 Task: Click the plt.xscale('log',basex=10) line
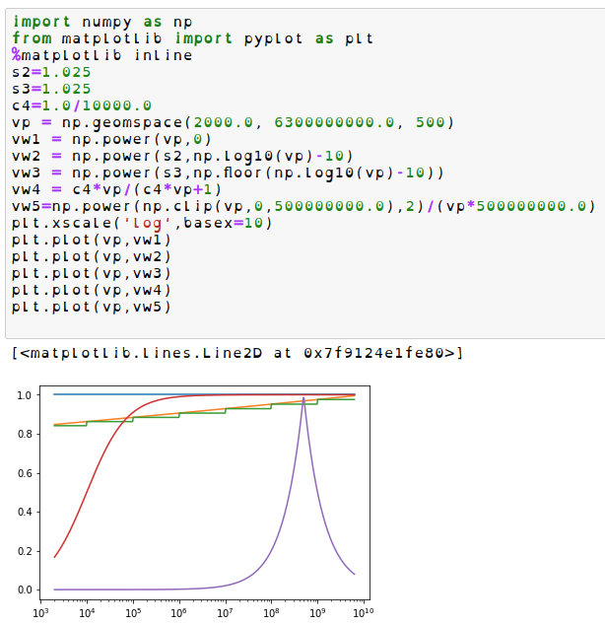pos(142,223)
